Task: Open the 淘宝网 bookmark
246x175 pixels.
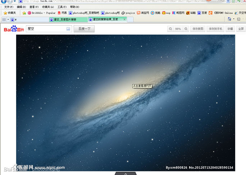Action: click(143, 13)
